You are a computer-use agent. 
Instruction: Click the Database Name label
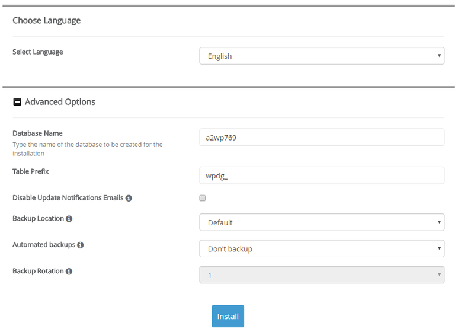pyautogui.click(x=37, y=133)
